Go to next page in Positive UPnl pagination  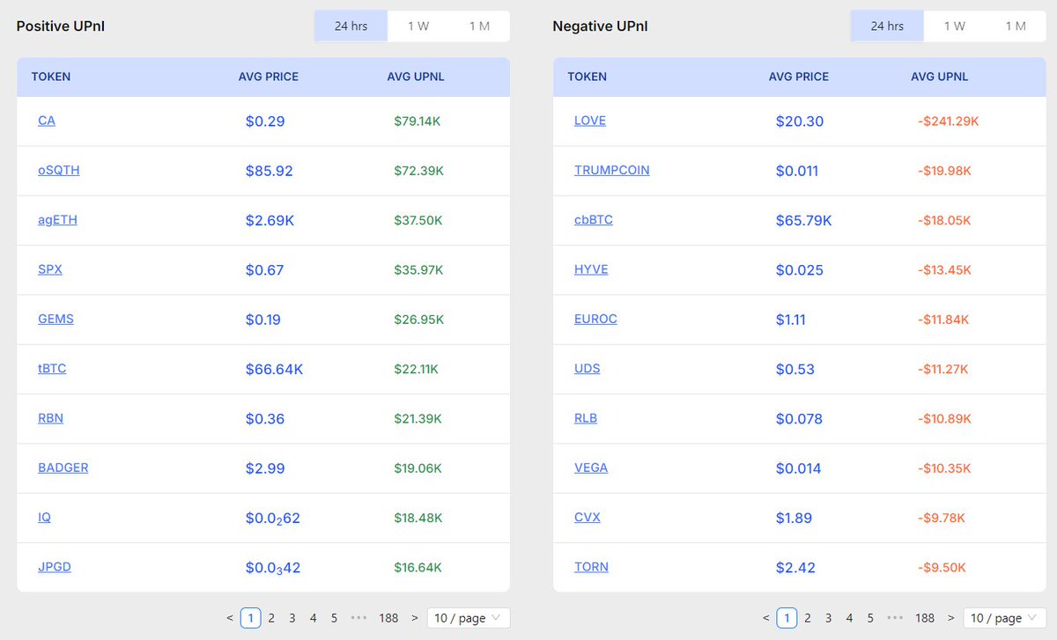(x=414, y=618)
